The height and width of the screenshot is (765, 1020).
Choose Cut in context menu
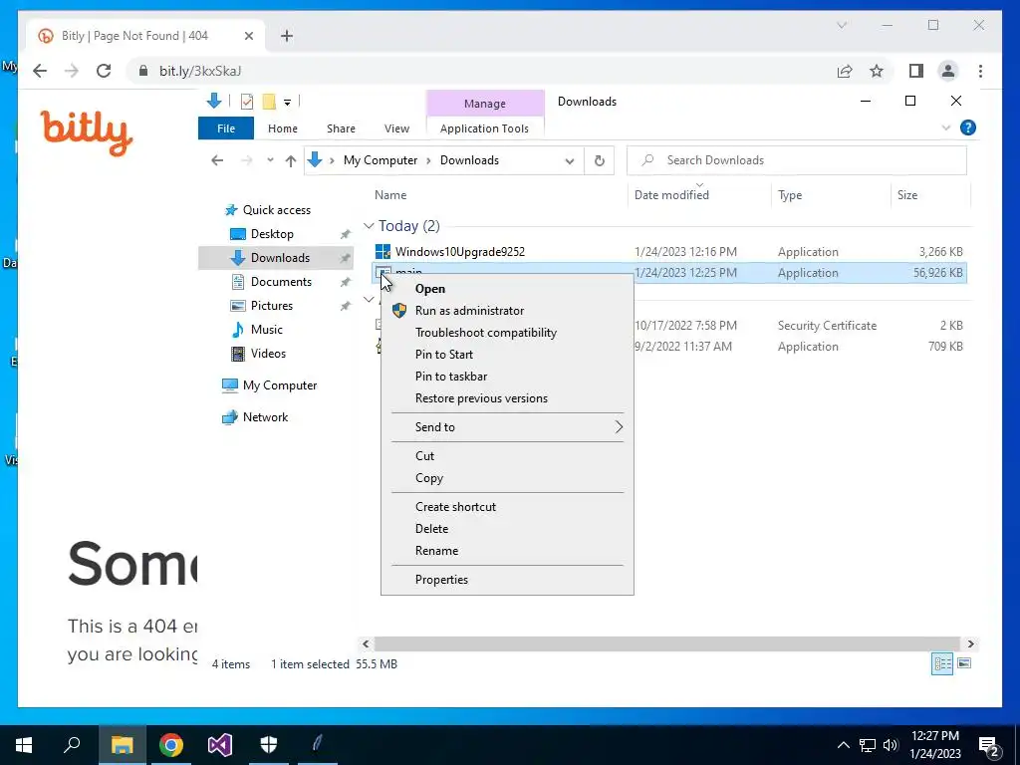tap(507, 456)
